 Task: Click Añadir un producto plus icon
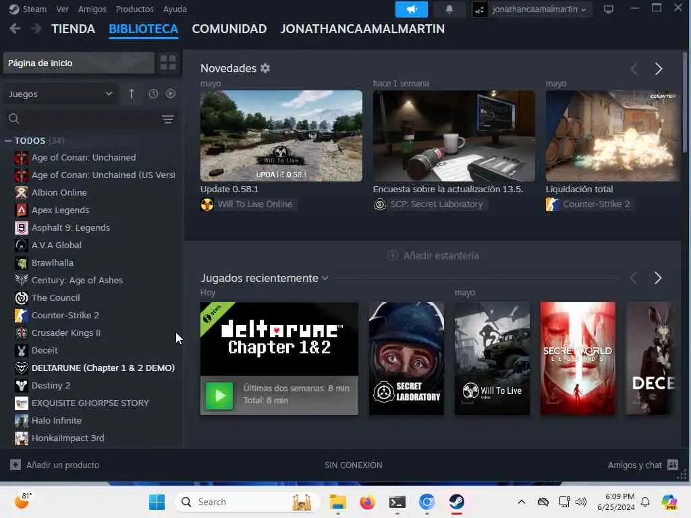tap(16, 465)
